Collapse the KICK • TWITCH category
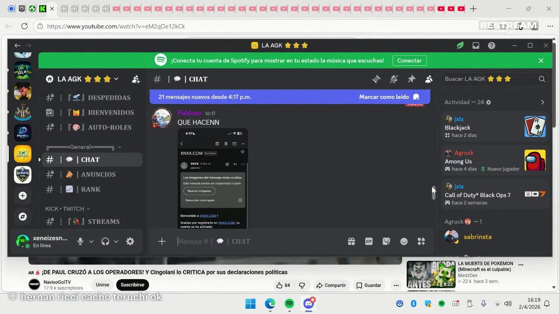Screen dimensions: 559x314 point(68,209)
